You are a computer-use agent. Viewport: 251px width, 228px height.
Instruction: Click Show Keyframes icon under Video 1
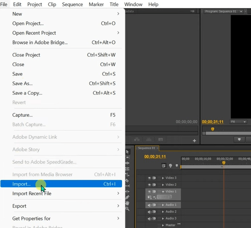(x=154, y=197)
